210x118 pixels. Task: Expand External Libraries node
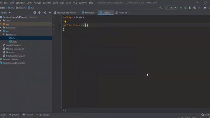(10, 59)
